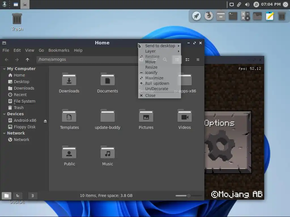Open the Templates folder icon
Viewport: 290px width, 217px height.
(x=69, y=116)
